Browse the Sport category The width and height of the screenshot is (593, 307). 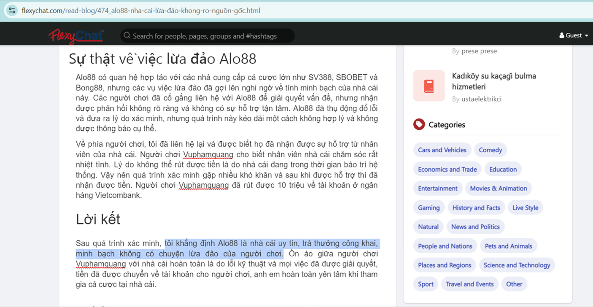point(425,284)
